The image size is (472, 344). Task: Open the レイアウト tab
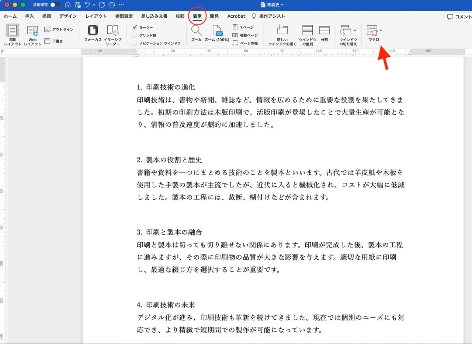coord(96,16)
